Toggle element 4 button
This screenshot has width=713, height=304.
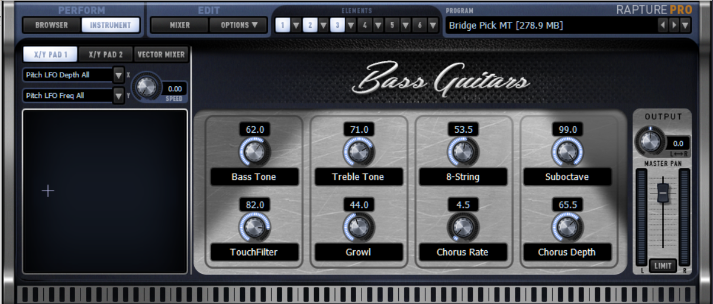point(364,25)
